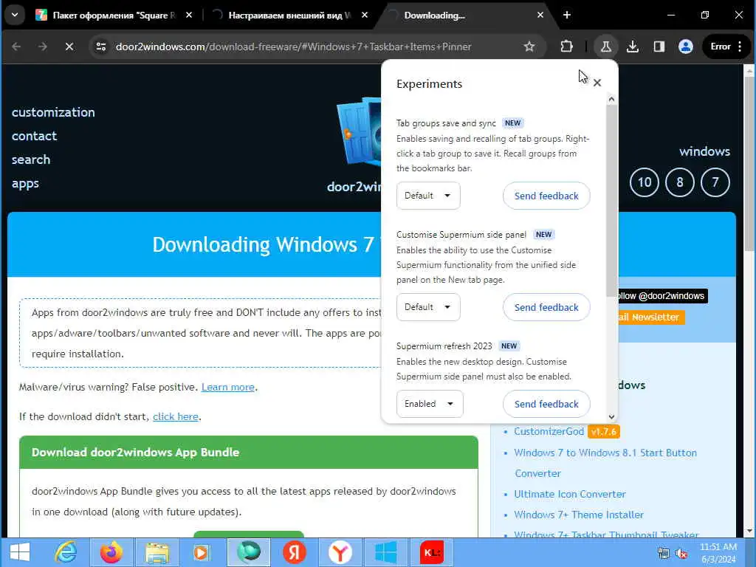Open a new browser tab
Image resolution: width=756 pixels, height=567 pixels.
(567, 15)
